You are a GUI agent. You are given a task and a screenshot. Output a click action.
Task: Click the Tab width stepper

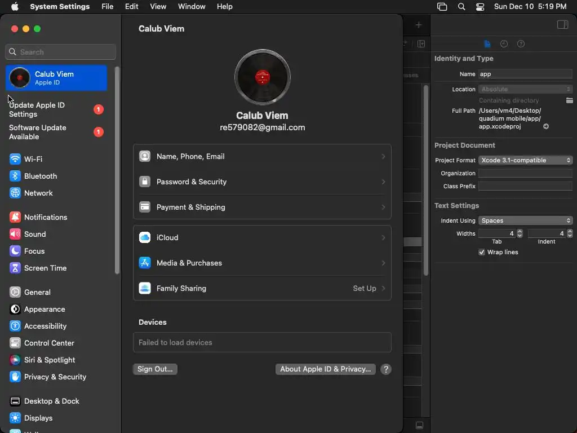pyautogui.click(x=520, y=233)
